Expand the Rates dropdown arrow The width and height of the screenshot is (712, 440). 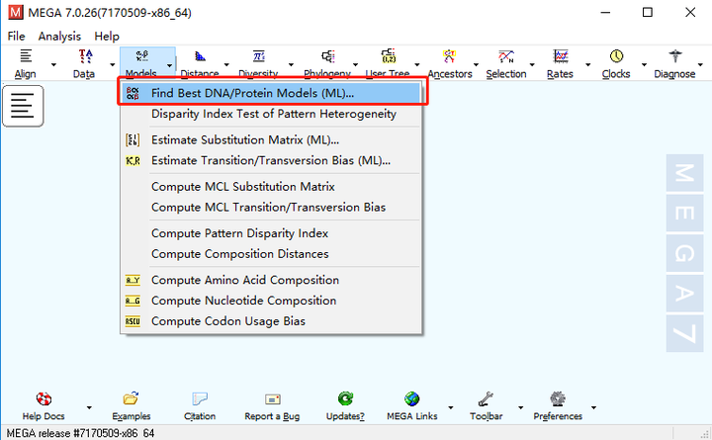point(588,65)
